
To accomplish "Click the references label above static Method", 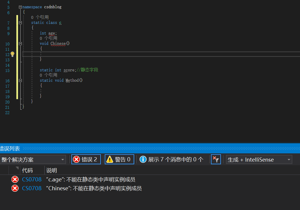I will tap(49, 75).
